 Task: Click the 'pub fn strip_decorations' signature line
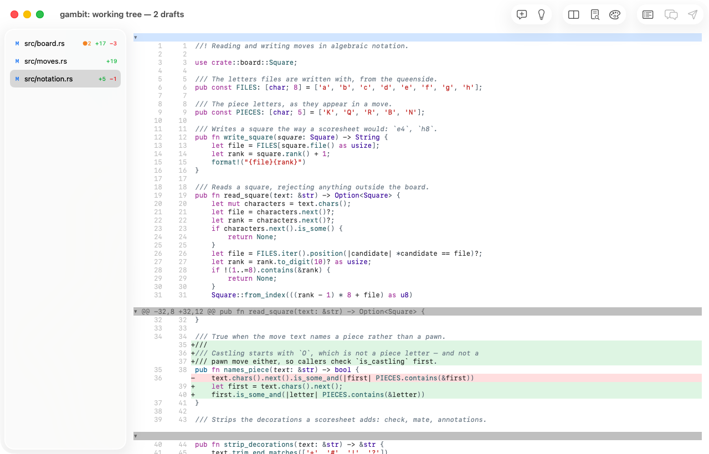[289, 445]
